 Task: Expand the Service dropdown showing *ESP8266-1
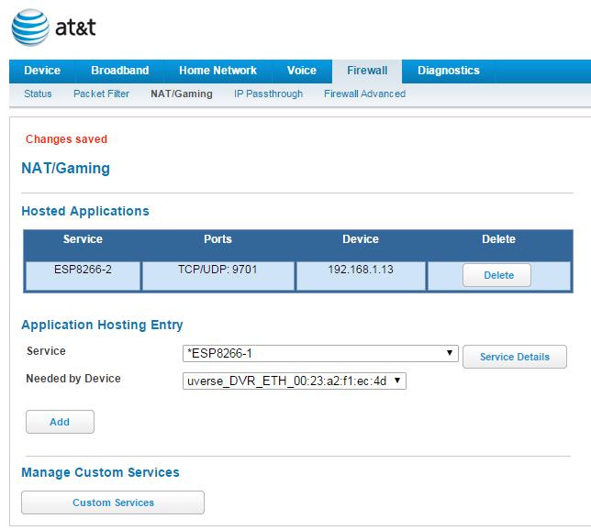tap(320, 353)
